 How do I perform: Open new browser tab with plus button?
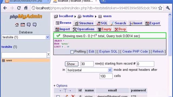click(103, 1)
